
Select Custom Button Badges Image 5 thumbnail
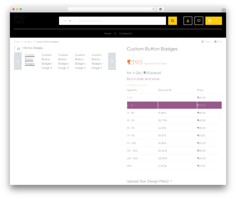[97, 61]
